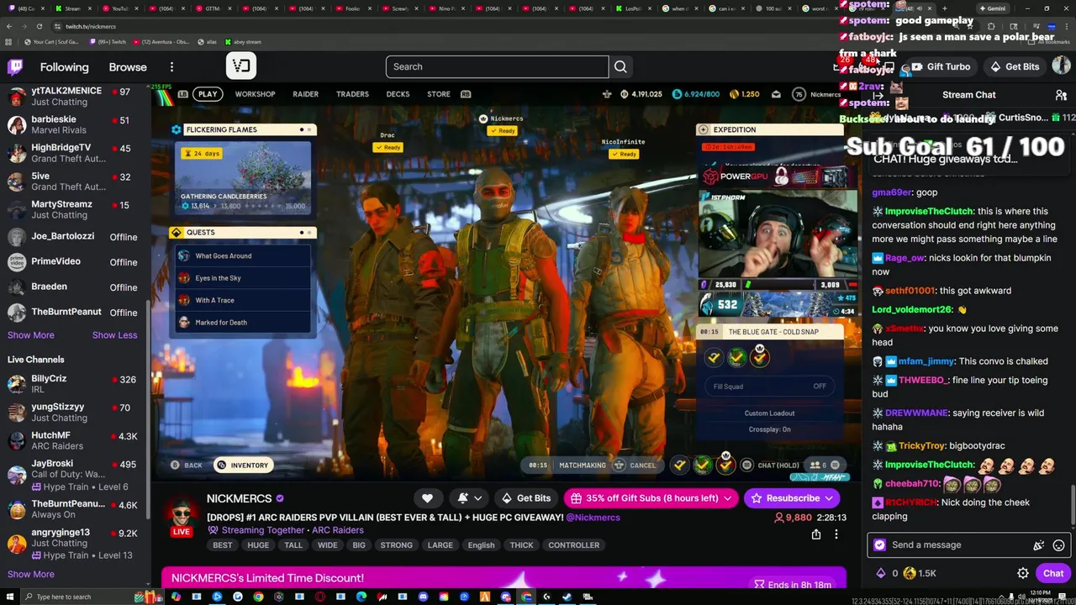
Task: Select the English tag
Action: click(481, 545)
